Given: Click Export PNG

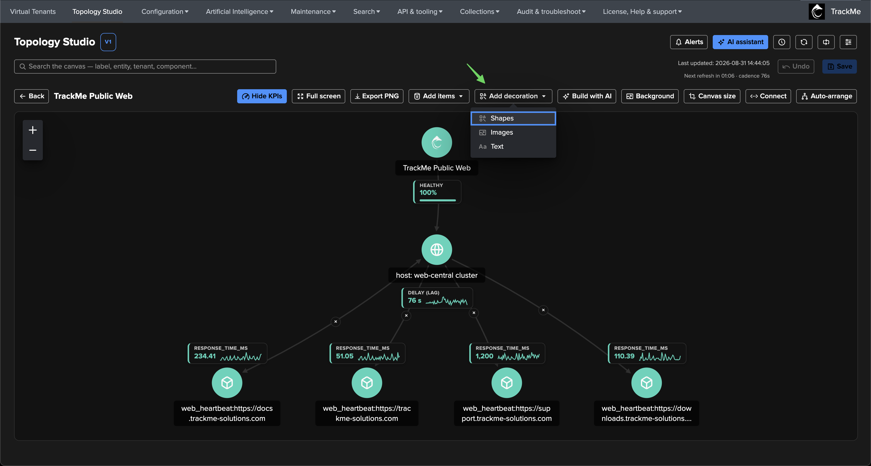Looking at the screenshot, I should 377,96.
